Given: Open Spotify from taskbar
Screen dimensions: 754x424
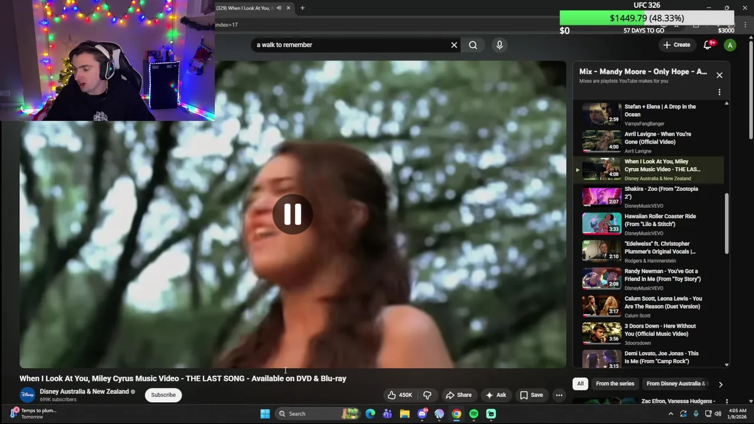Looking at the screenshot, I should (474, 414).
